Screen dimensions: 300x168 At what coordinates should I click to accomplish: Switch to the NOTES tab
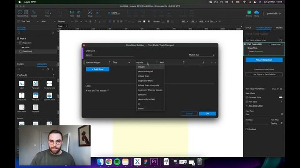pyautogui.click(x=279, y=28)
